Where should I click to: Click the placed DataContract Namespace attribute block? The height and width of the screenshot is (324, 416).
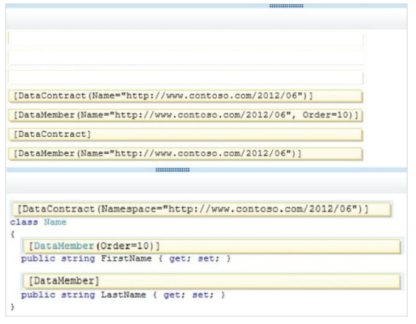pyautogui.click(x=201, y=209)
